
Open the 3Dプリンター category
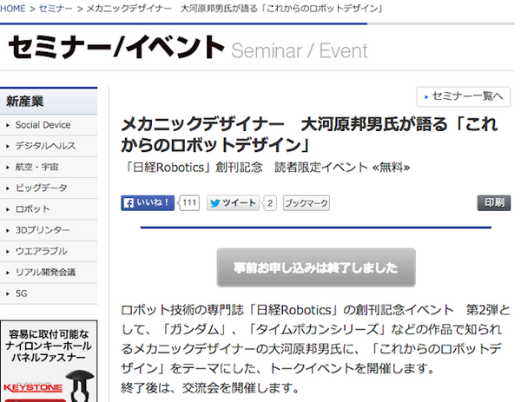42,230
